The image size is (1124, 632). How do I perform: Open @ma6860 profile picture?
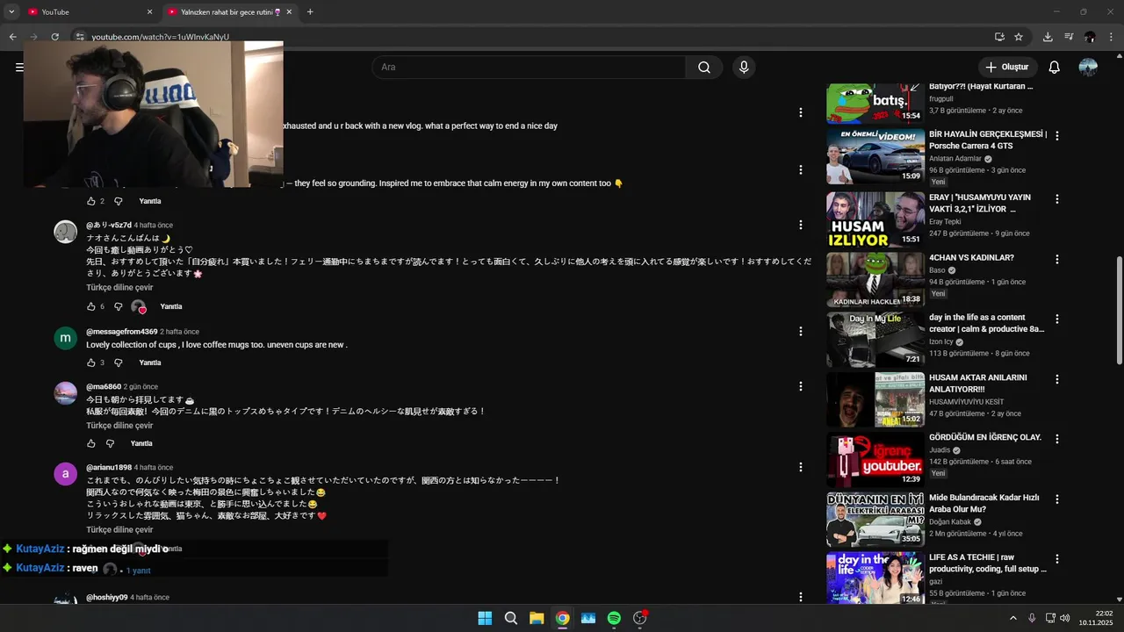click(66, 393)
